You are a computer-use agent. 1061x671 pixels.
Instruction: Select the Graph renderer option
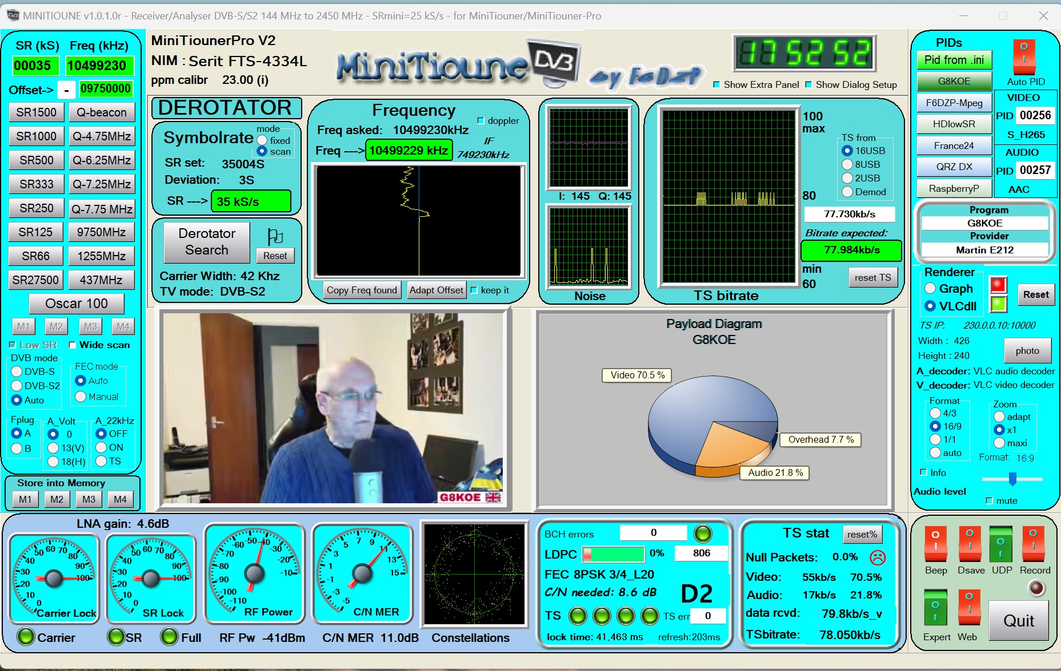(930, 289)
